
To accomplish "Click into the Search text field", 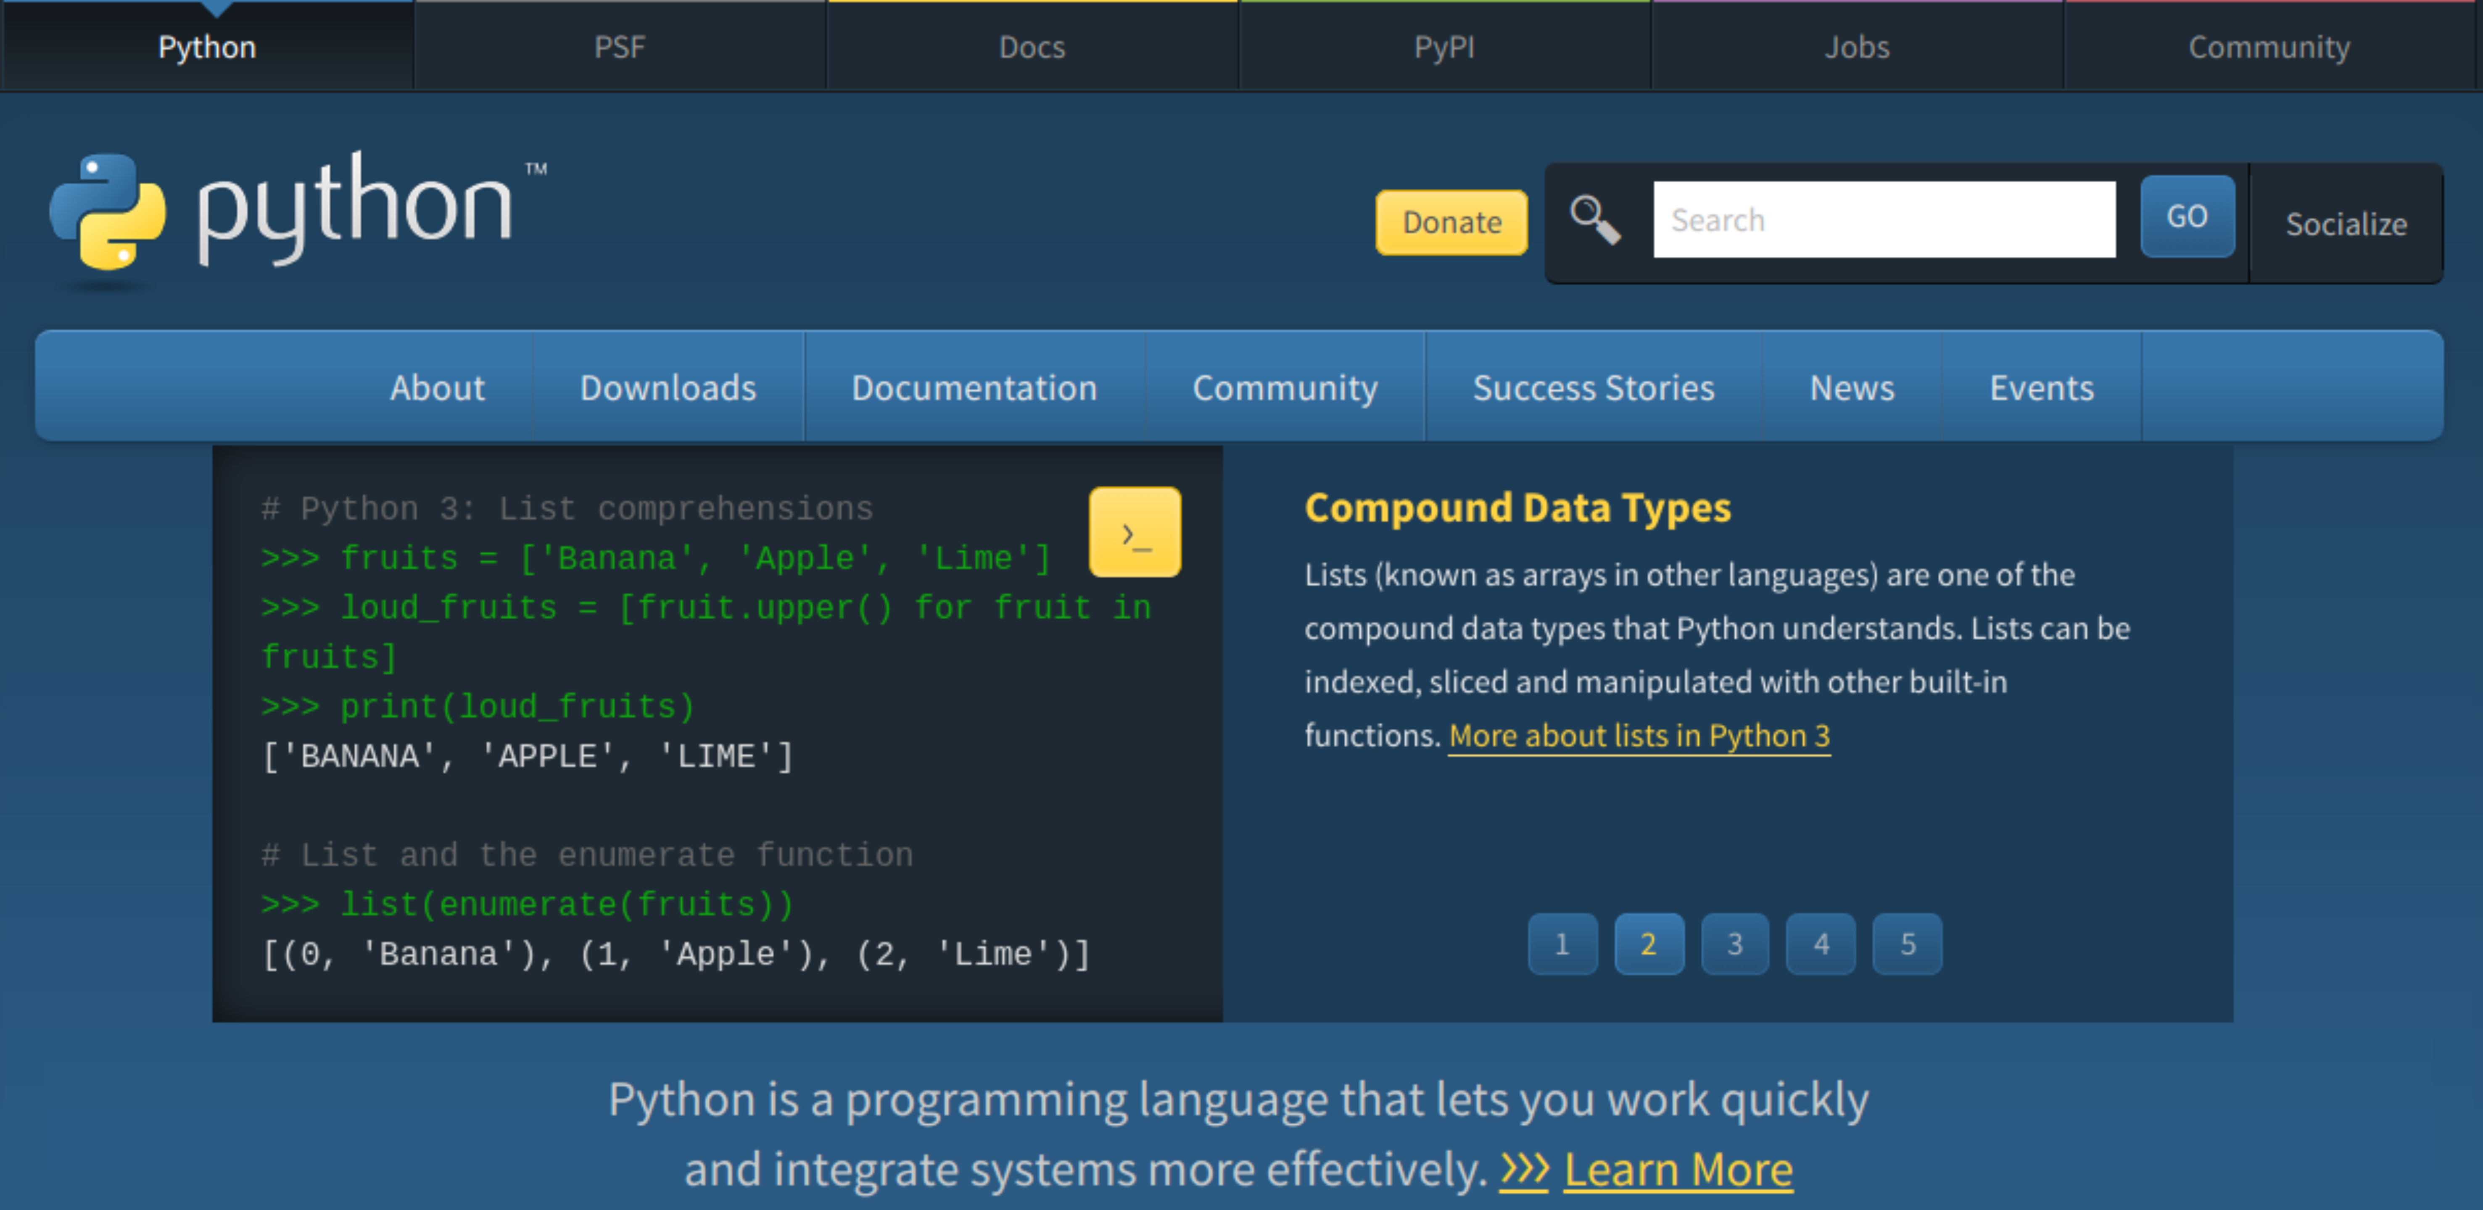I will click(1884, 220).
